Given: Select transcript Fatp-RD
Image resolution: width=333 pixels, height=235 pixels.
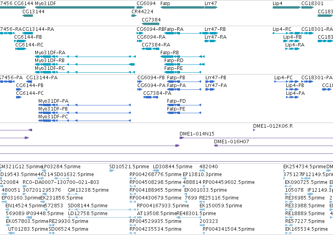Looking at the screenshot, I should pyautogui.click(x=184, y=64).
